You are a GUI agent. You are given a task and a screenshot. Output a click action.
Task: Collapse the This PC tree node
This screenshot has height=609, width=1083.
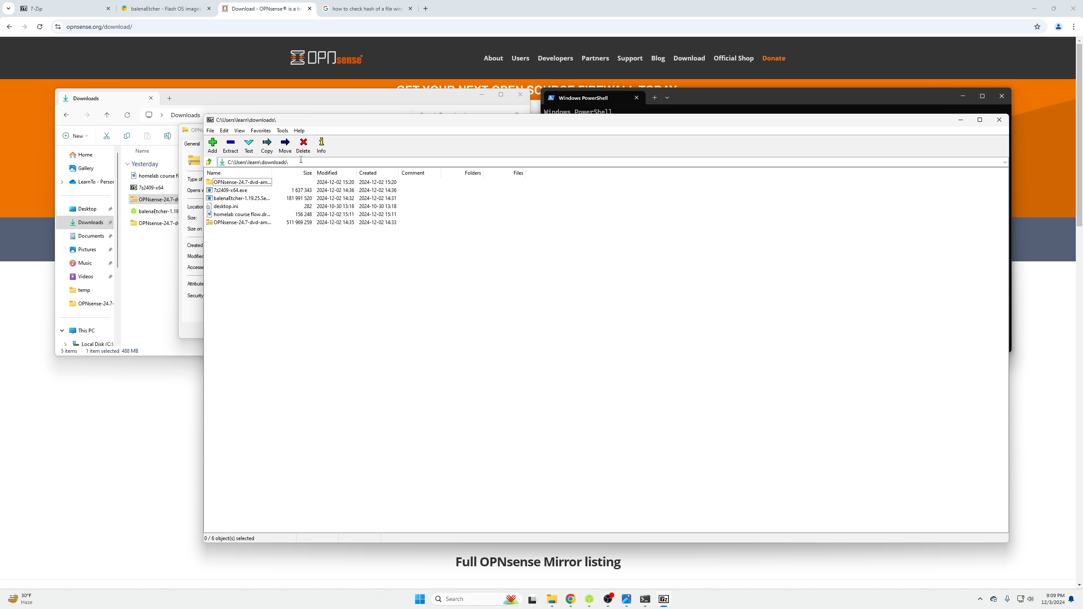pos(62,330)
